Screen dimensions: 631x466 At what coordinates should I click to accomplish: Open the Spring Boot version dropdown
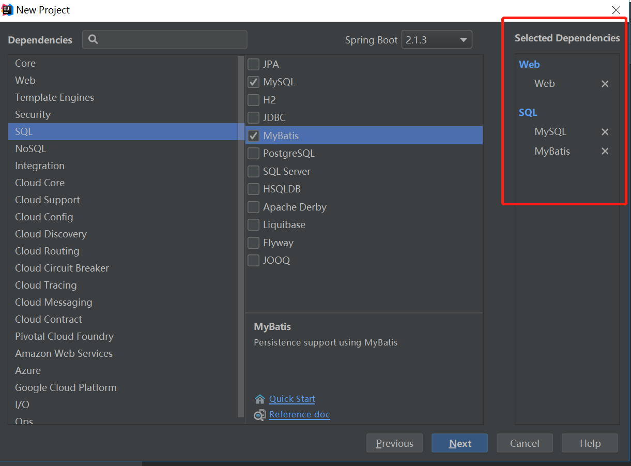coord(437,40)
